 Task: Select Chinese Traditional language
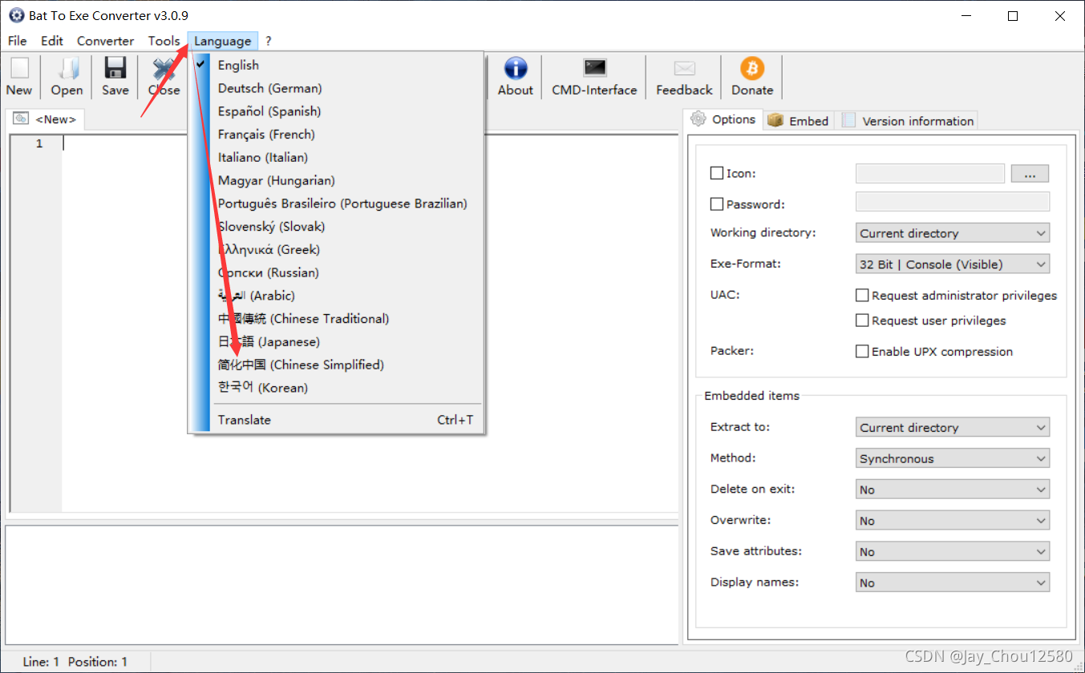[x=336, y=319]
